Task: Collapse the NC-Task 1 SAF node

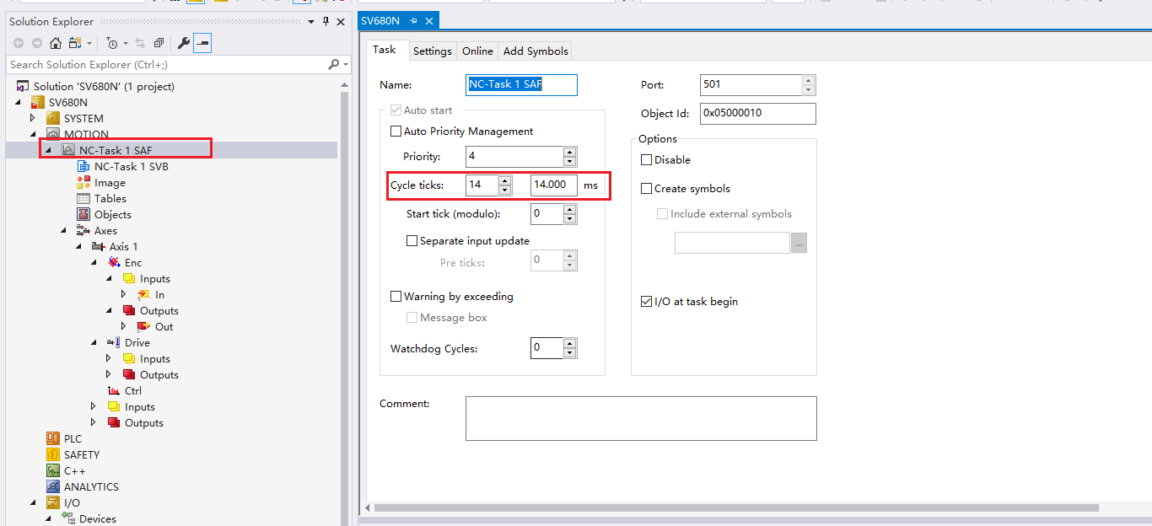Action: click(48, 150)
